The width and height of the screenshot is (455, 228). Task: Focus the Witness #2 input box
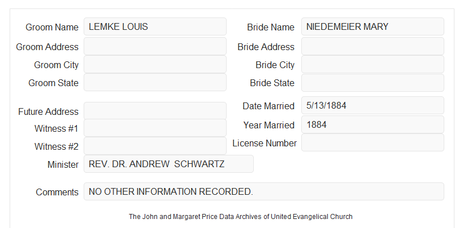tap(155, 146)
